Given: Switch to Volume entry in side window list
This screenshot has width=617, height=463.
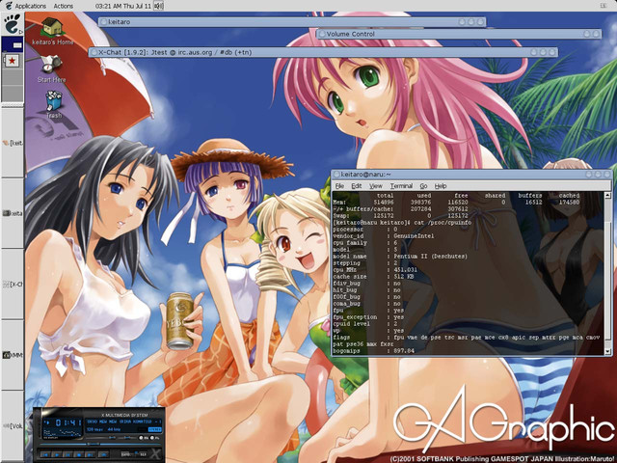Looking at the screenshot, I should (x=13, y=426).
